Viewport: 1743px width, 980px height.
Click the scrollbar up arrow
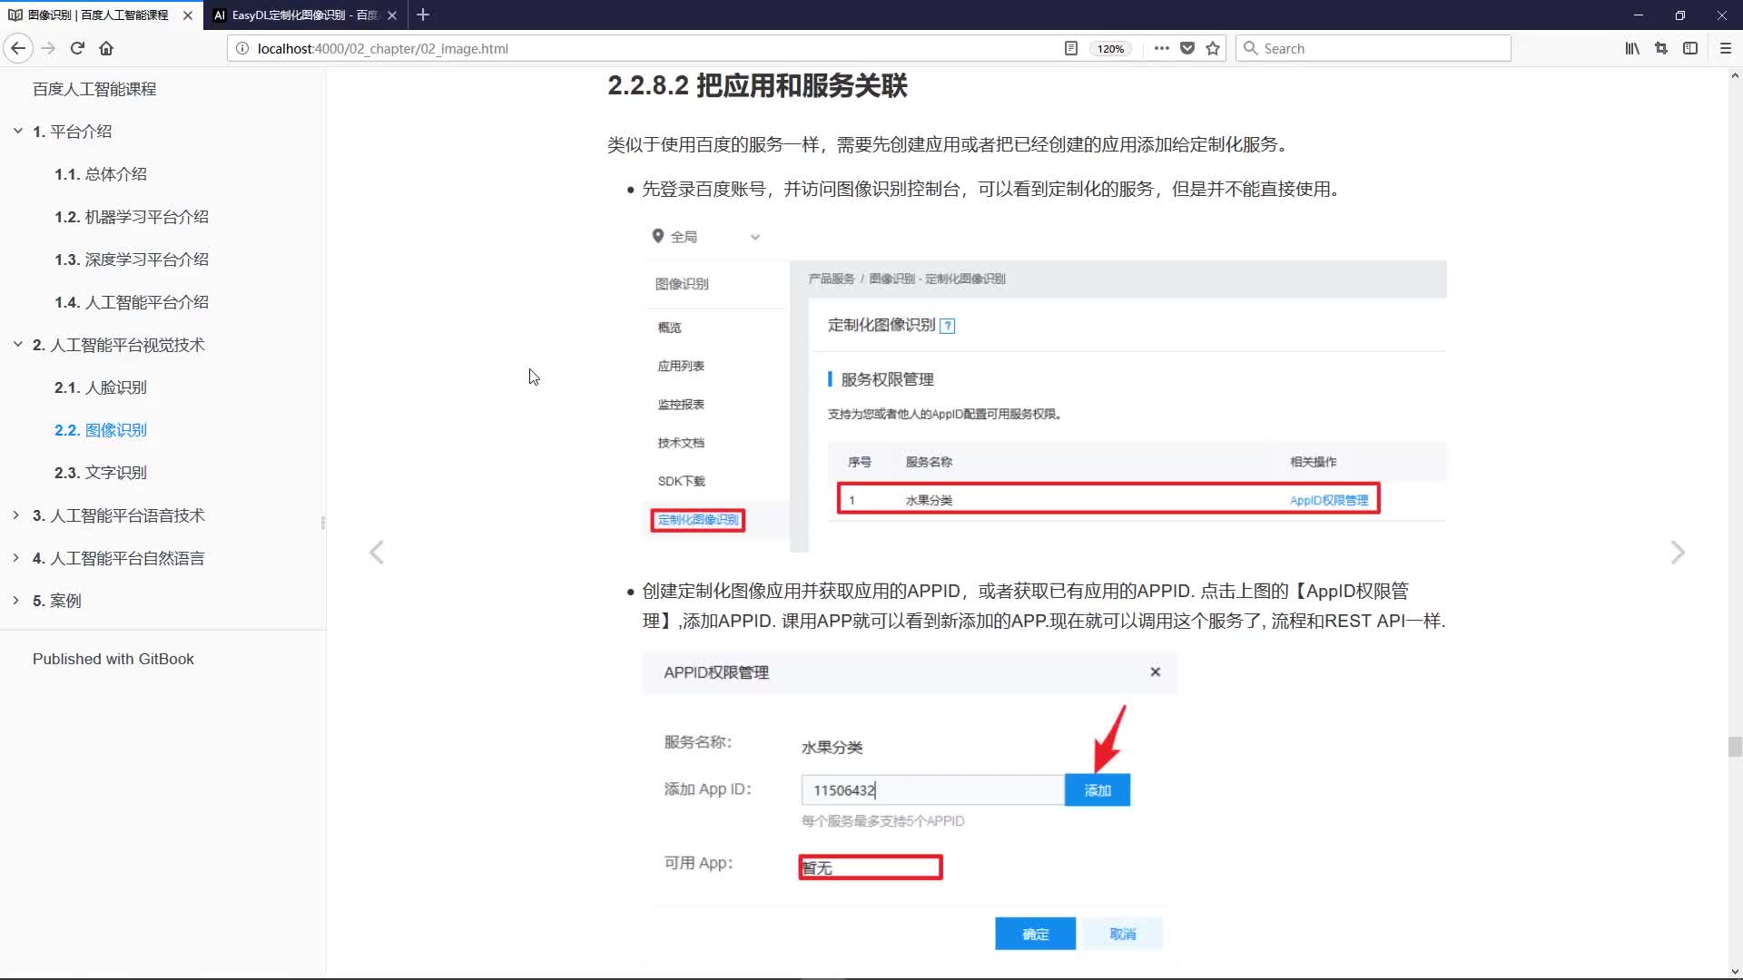click(1735, 76)
